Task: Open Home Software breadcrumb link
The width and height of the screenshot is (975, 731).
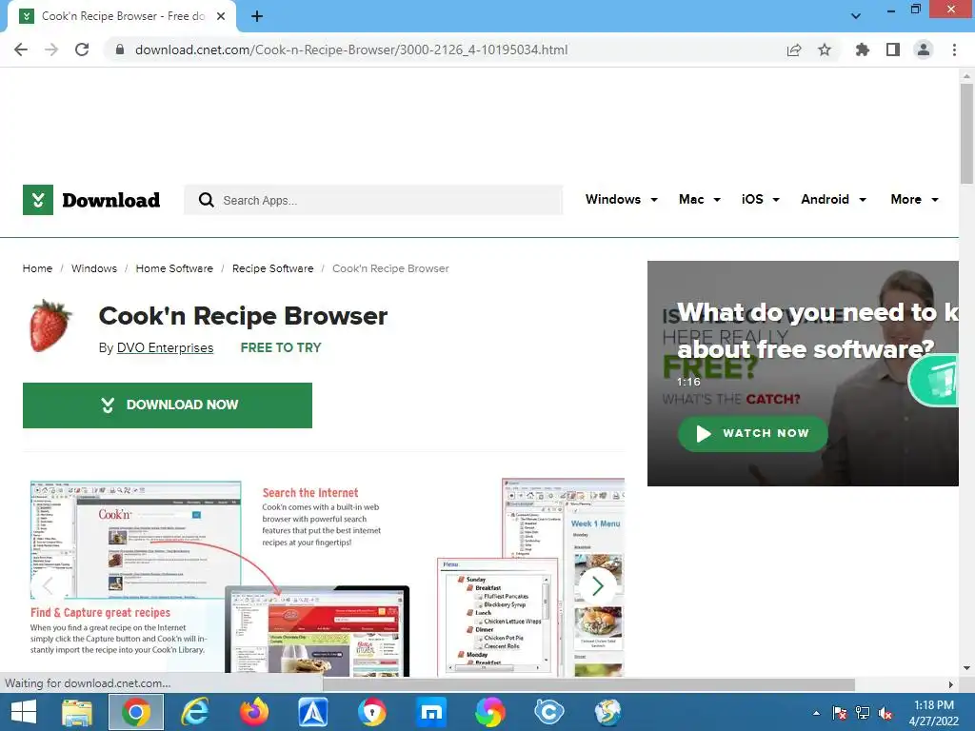Action: point(174,268)
